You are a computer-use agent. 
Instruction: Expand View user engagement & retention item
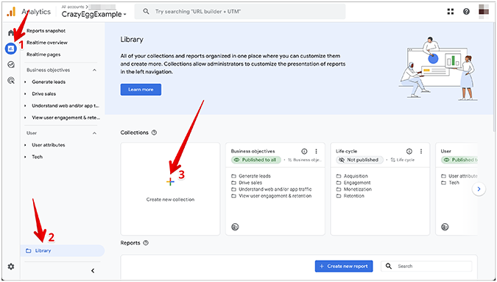pyautogui.click(x=25, y=118)
